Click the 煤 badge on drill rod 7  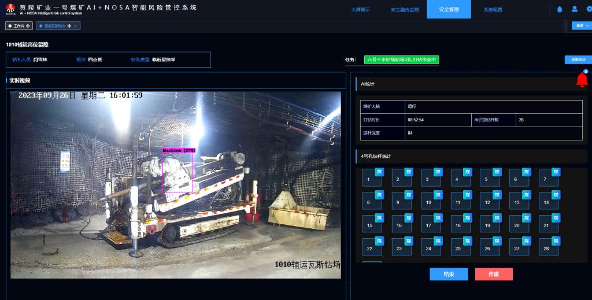(556, 172)
